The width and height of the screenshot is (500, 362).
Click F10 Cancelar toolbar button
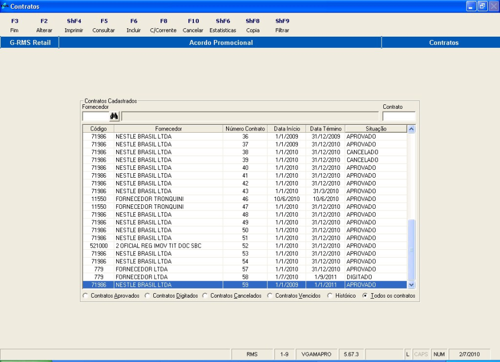coord(193,26)
